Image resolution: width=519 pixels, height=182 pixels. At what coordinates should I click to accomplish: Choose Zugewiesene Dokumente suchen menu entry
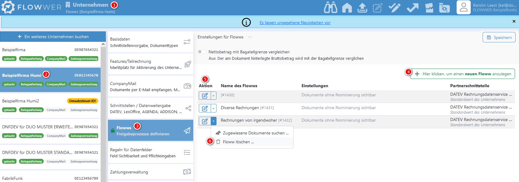tap(255, 133)
